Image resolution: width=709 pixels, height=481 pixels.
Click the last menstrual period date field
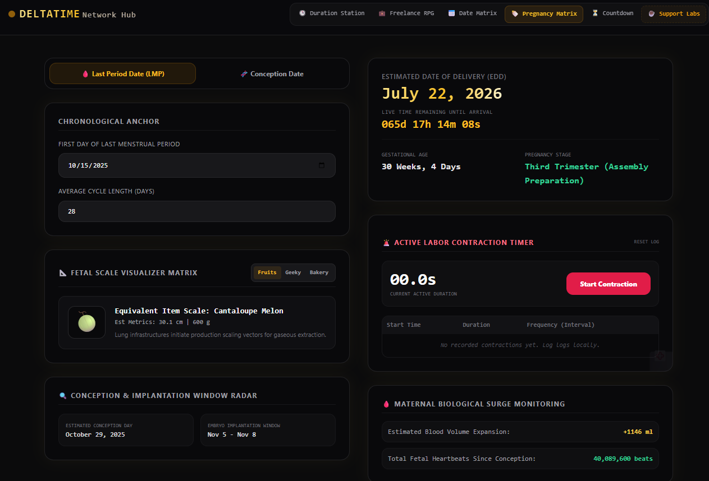click(x=197, y=165)
